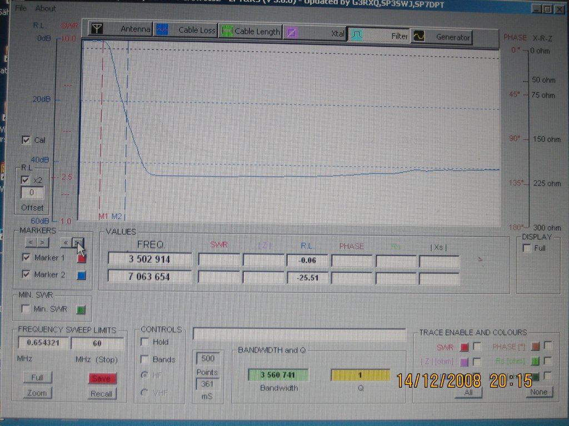Uncheck the Cal checkbox
Screen dimensions: 569x426
coord(26,140)
